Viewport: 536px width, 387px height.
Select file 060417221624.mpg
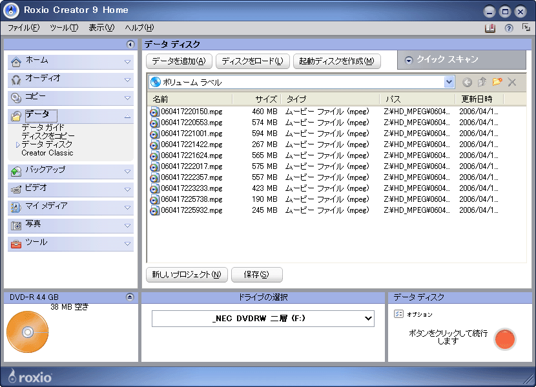[192, 155]
